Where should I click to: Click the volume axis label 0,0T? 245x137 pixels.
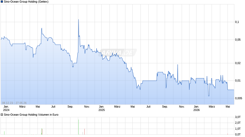[238, 134]
